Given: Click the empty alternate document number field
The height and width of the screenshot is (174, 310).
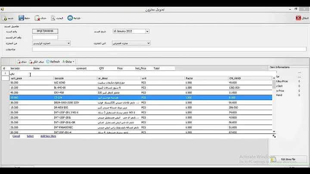Looking at the screenshot, I should [45, 37].
